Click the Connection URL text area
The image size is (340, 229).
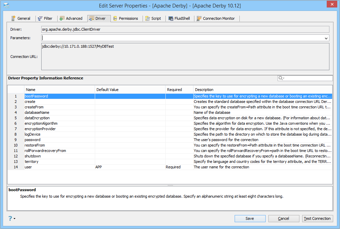point(185,57)
